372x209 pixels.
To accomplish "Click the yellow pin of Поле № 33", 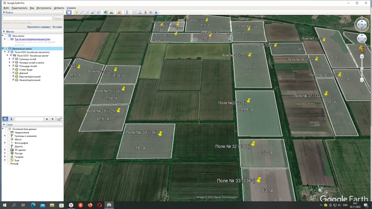I will [x=259, y=180].
